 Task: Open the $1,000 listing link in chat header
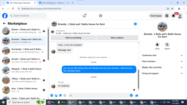click(x=73, y=33)
